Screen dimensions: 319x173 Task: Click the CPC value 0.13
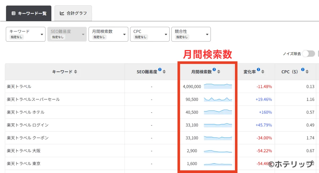tap(310, 86)
